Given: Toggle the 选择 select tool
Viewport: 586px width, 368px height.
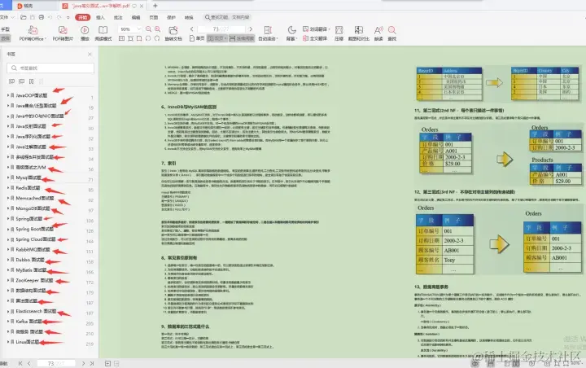Looking at the screenshot, I should 5,38.
